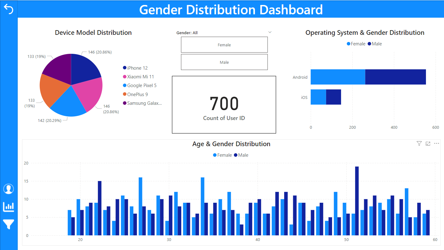Open the user profile page icon
Viewport: 444px width, 250px height.
click(x=9, y=189)
